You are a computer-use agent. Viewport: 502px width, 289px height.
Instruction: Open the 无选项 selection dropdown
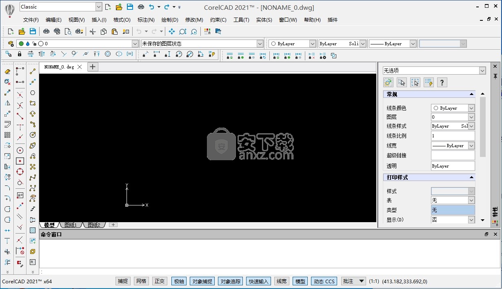point(482,71)
